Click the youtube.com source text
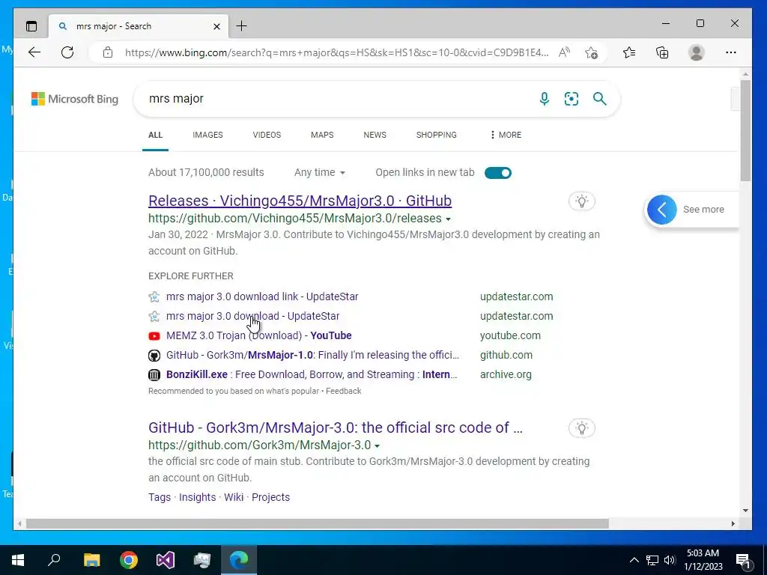Viewport: 767px width, 575px height. [x=510, y=336]
